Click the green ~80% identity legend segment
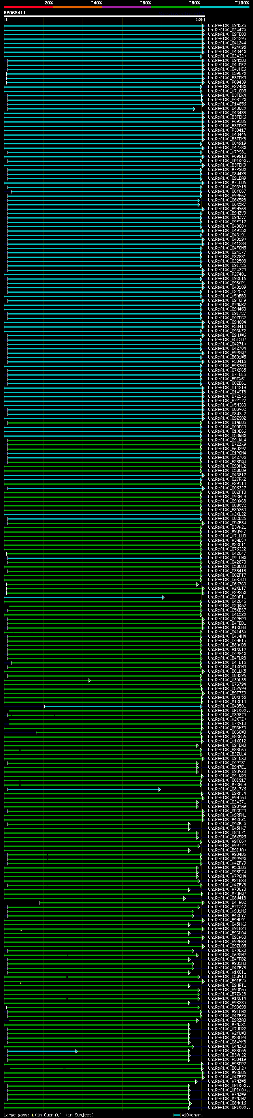Screen dimensions: 253x1118 (x=176, y=7)
